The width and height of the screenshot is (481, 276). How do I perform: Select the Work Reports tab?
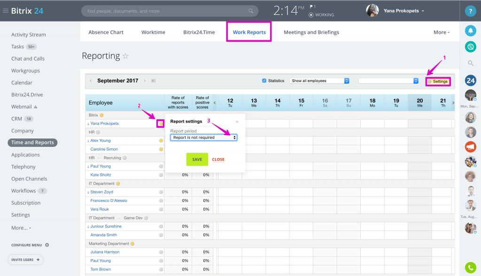point(249,32)
